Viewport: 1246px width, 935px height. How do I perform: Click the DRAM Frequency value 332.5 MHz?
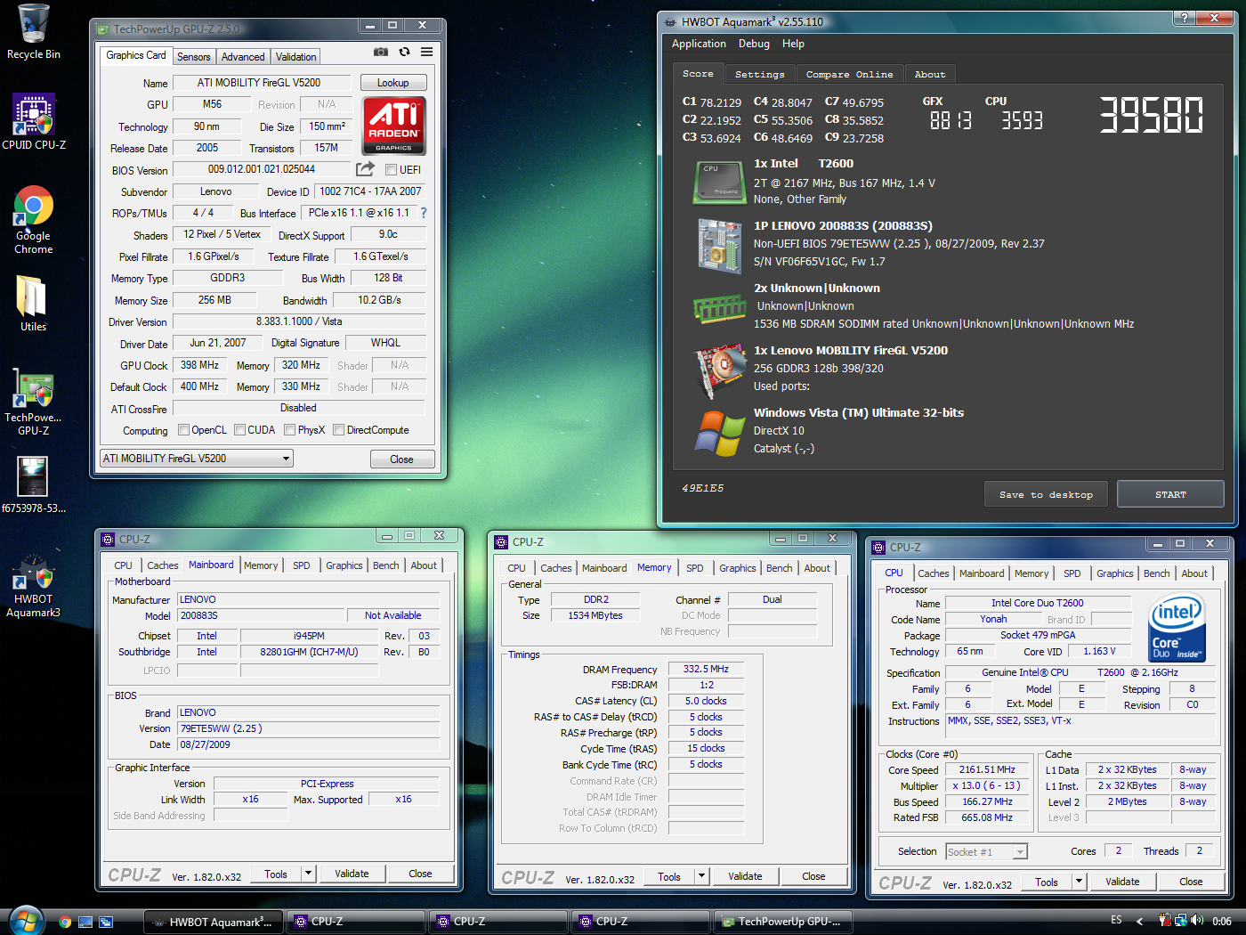707,669
